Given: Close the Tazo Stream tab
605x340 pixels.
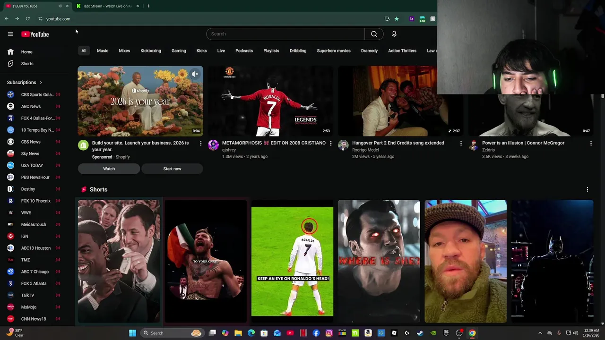Looking at the screenshot, I should [138, 6].
